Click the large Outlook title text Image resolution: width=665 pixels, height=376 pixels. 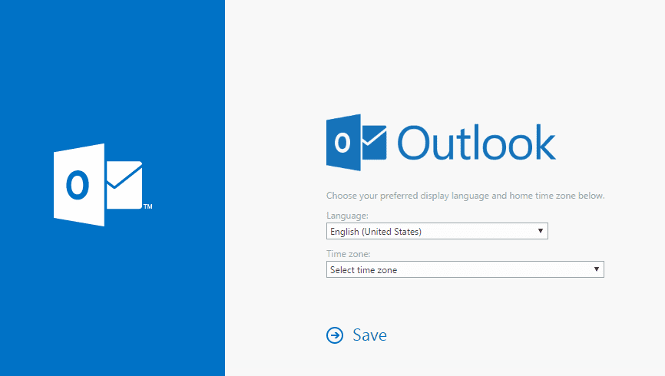[x=476, y=143]
